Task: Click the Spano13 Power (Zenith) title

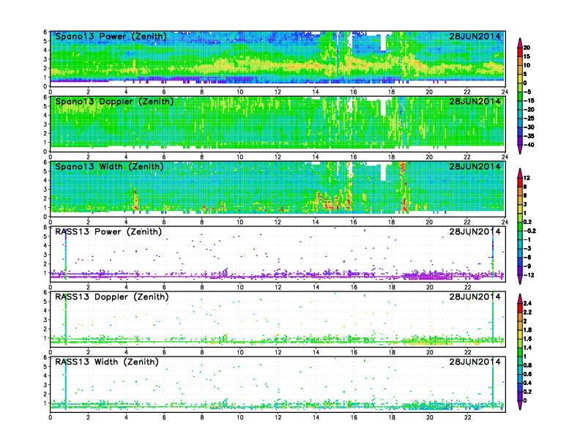Action: (x=111, y=37)
